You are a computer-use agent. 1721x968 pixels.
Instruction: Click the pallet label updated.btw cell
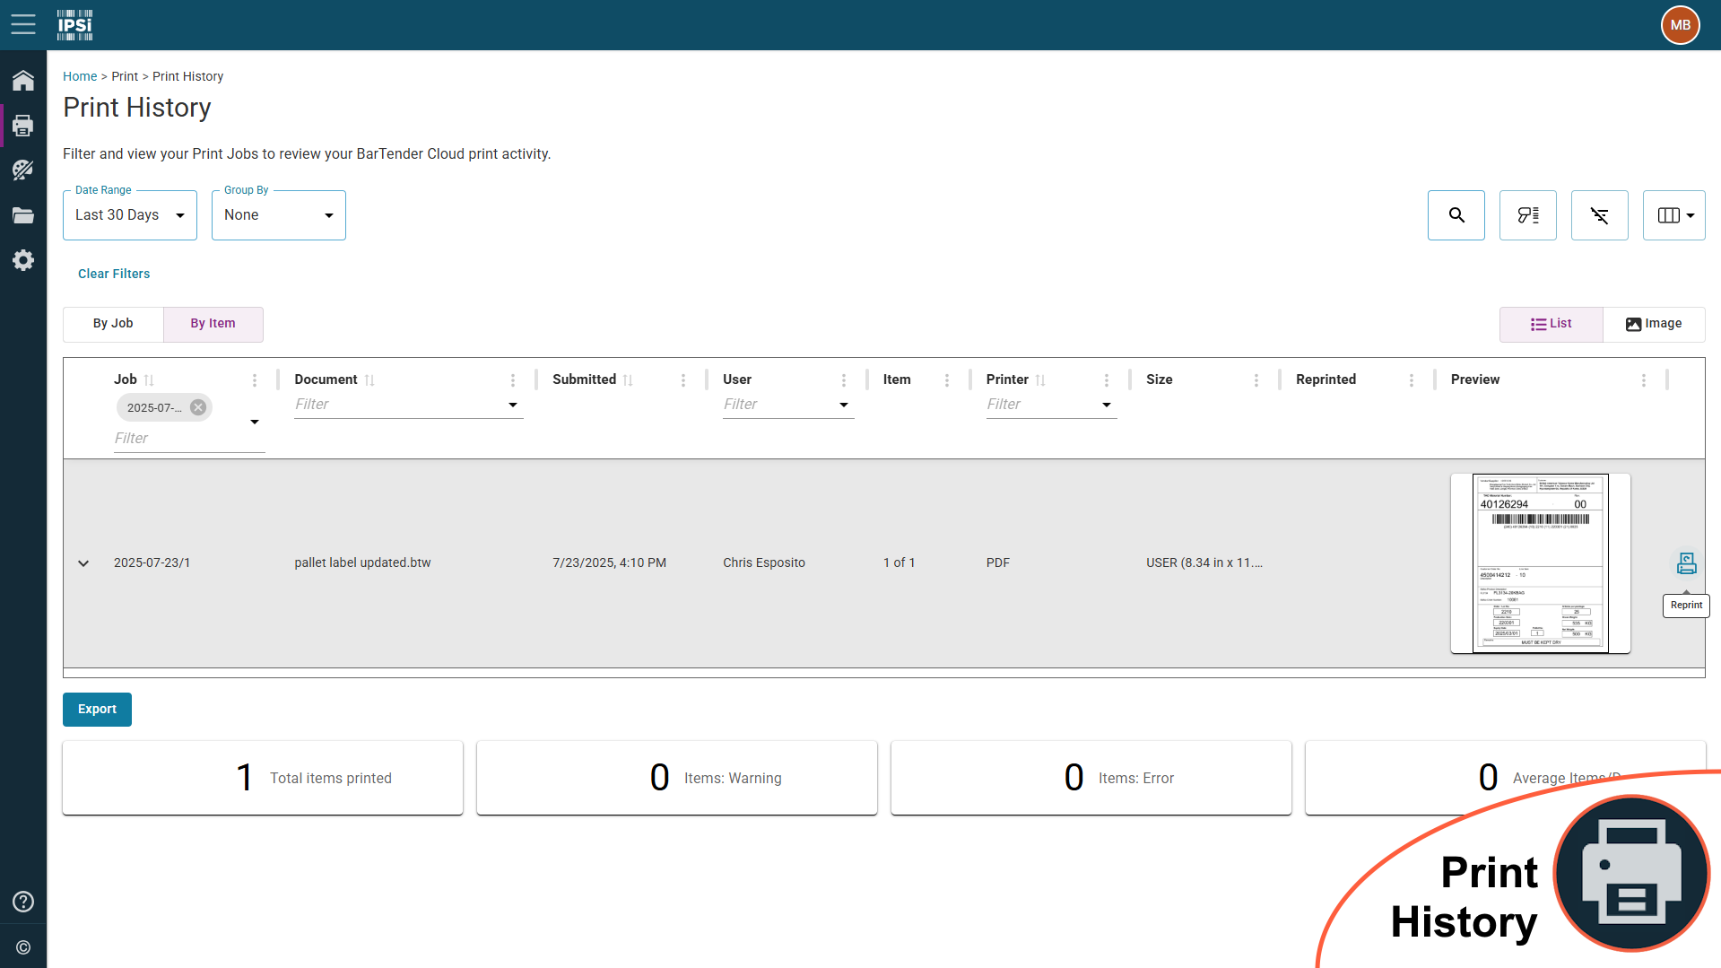[x=362, y=563]
